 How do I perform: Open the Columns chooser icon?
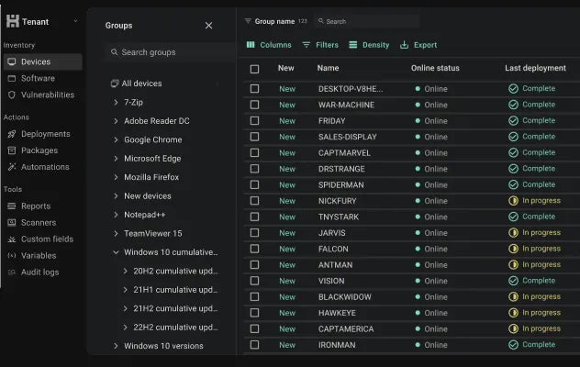251,45
